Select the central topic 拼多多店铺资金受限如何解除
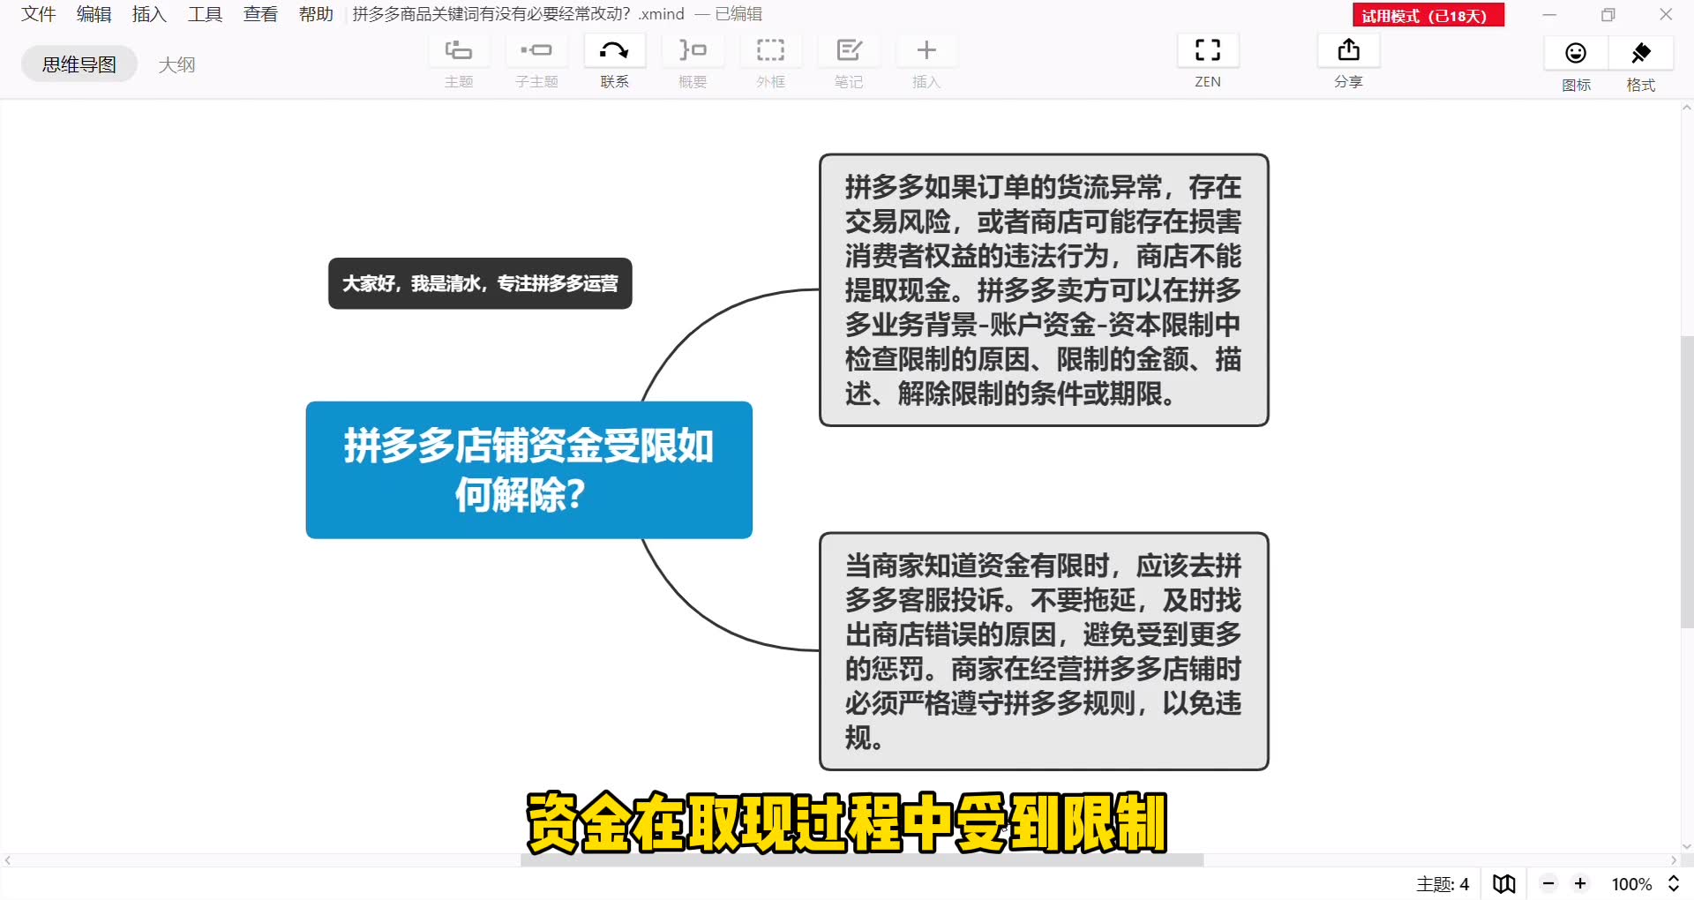The width and height of the screenshot is (1694, 900). click(x=529, y=469)
